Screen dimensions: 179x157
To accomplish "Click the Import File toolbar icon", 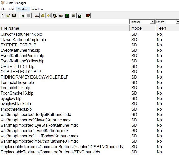I will point(22,16).
